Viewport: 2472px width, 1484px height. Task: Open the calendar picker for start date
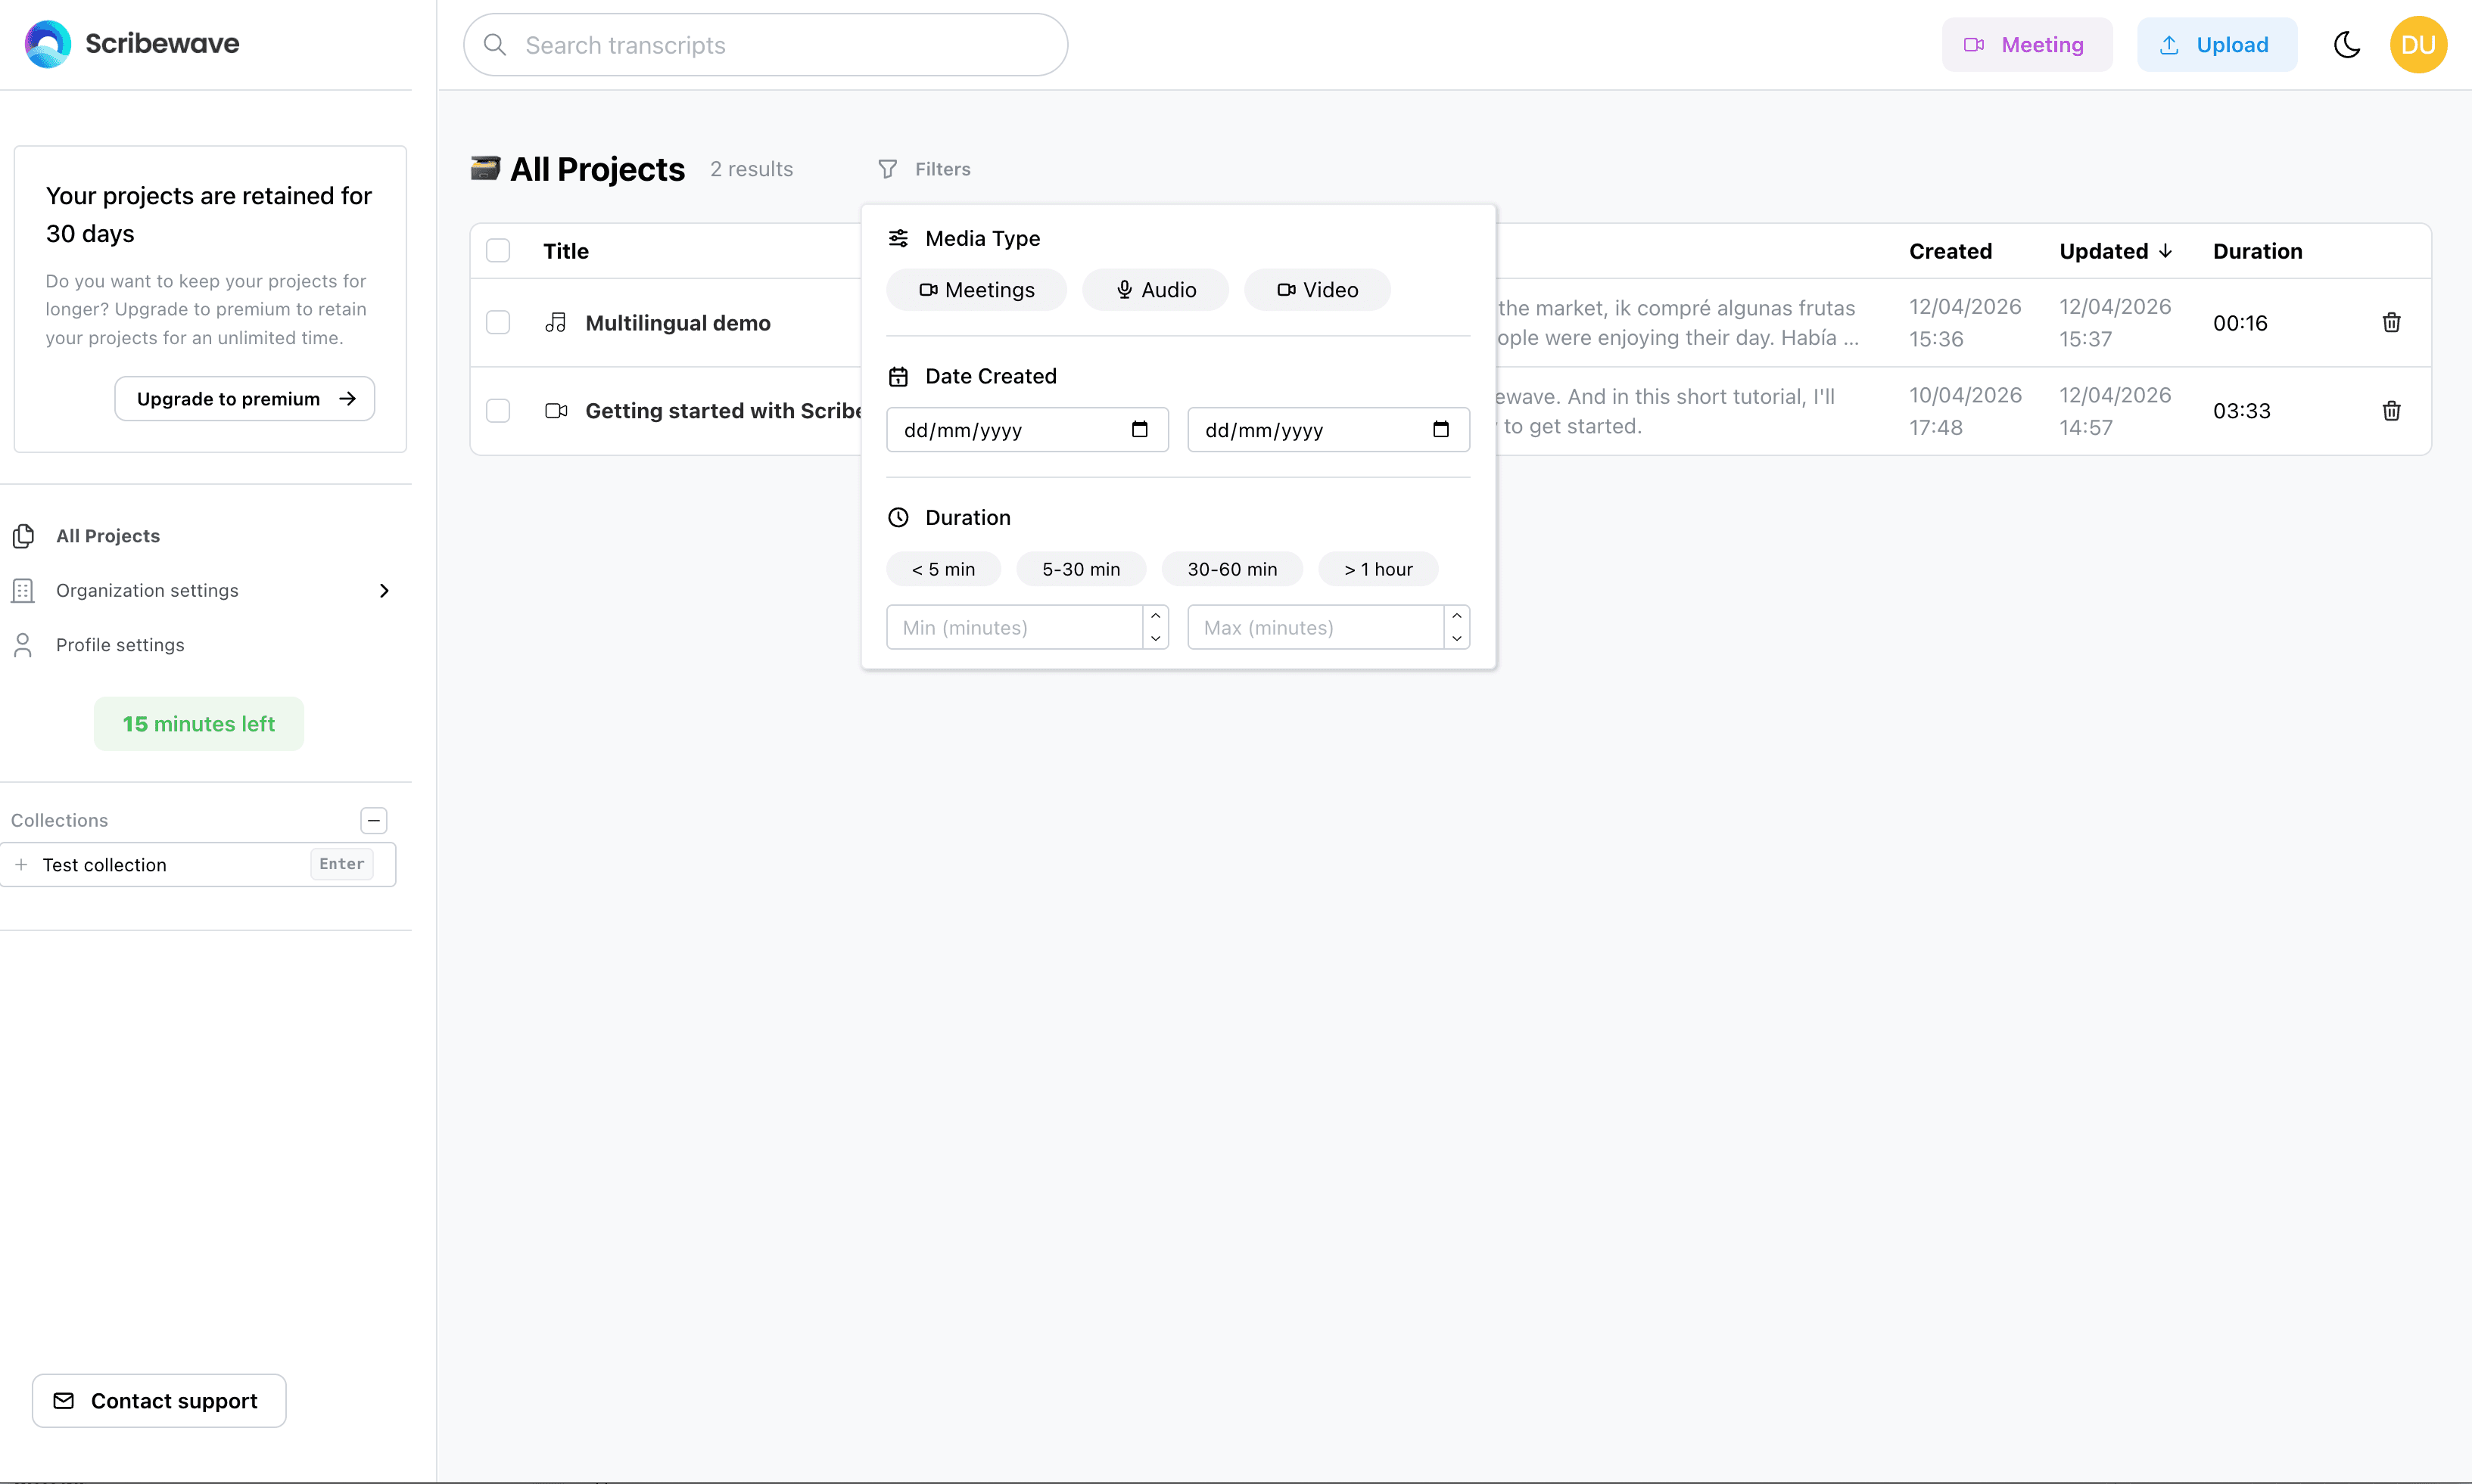pyautogui.click(x=1139, y=429)
